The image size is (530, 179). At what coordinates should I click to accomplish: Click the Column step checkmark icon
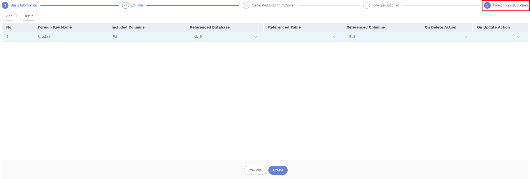tap(126, 5)
